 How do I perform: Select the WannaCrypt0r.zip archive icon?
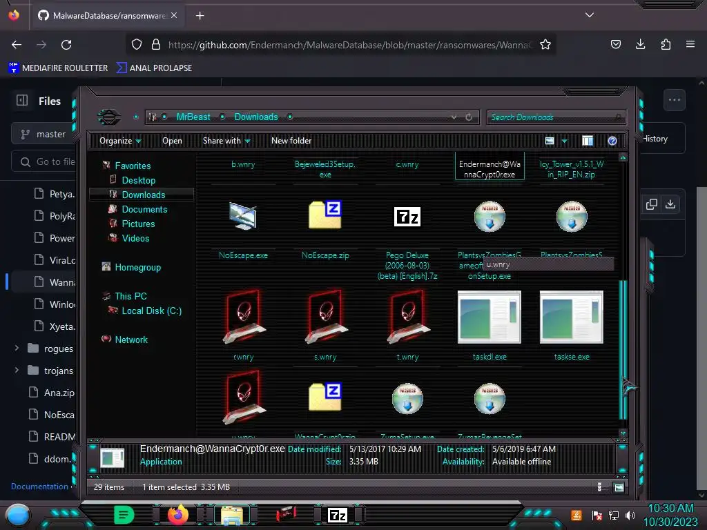pyautogui.click(x=325, y=397)
